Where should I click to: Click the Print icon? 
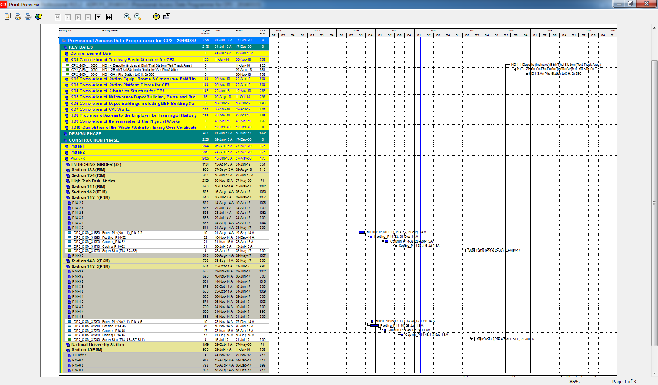point(28,17)
